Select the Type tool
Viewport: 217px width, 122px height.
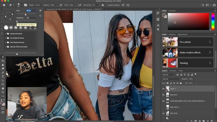pyautogui.click(x=3, y=77)
